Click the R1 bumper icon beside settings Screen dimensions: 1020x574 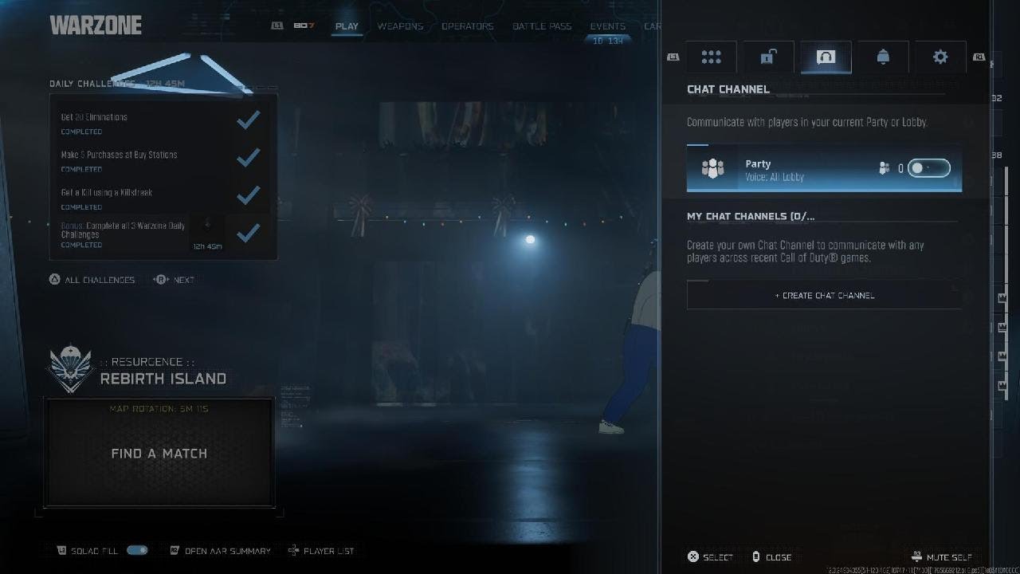point(979,57)
